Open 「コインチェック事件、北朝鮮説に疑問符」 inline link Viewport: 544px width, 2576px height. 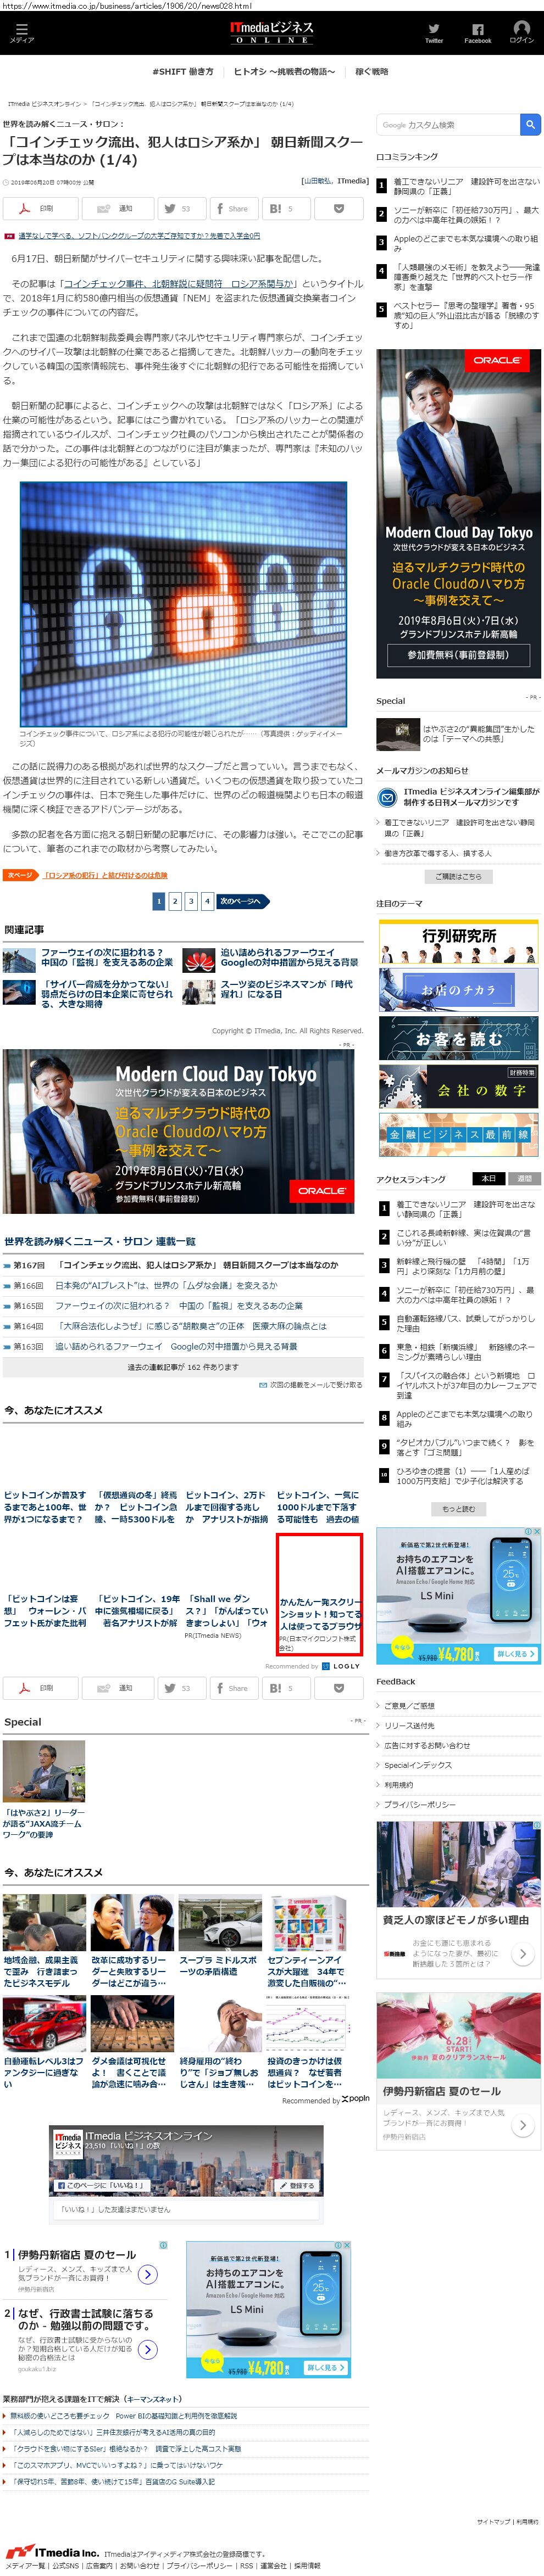click(x=178, y=284)
